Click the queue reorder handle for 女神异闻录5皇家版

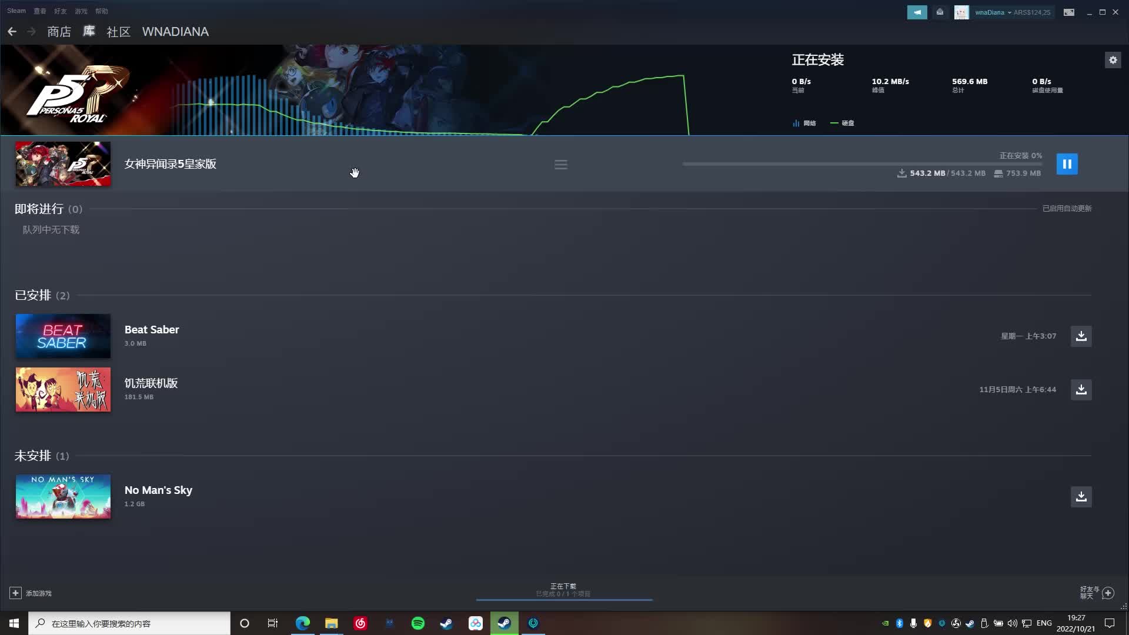pos(561,165)
